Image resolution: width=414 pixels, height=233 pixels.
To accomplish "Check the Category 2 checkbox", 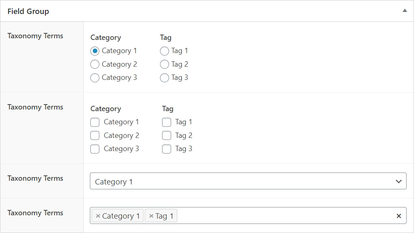I will (95, 135).
